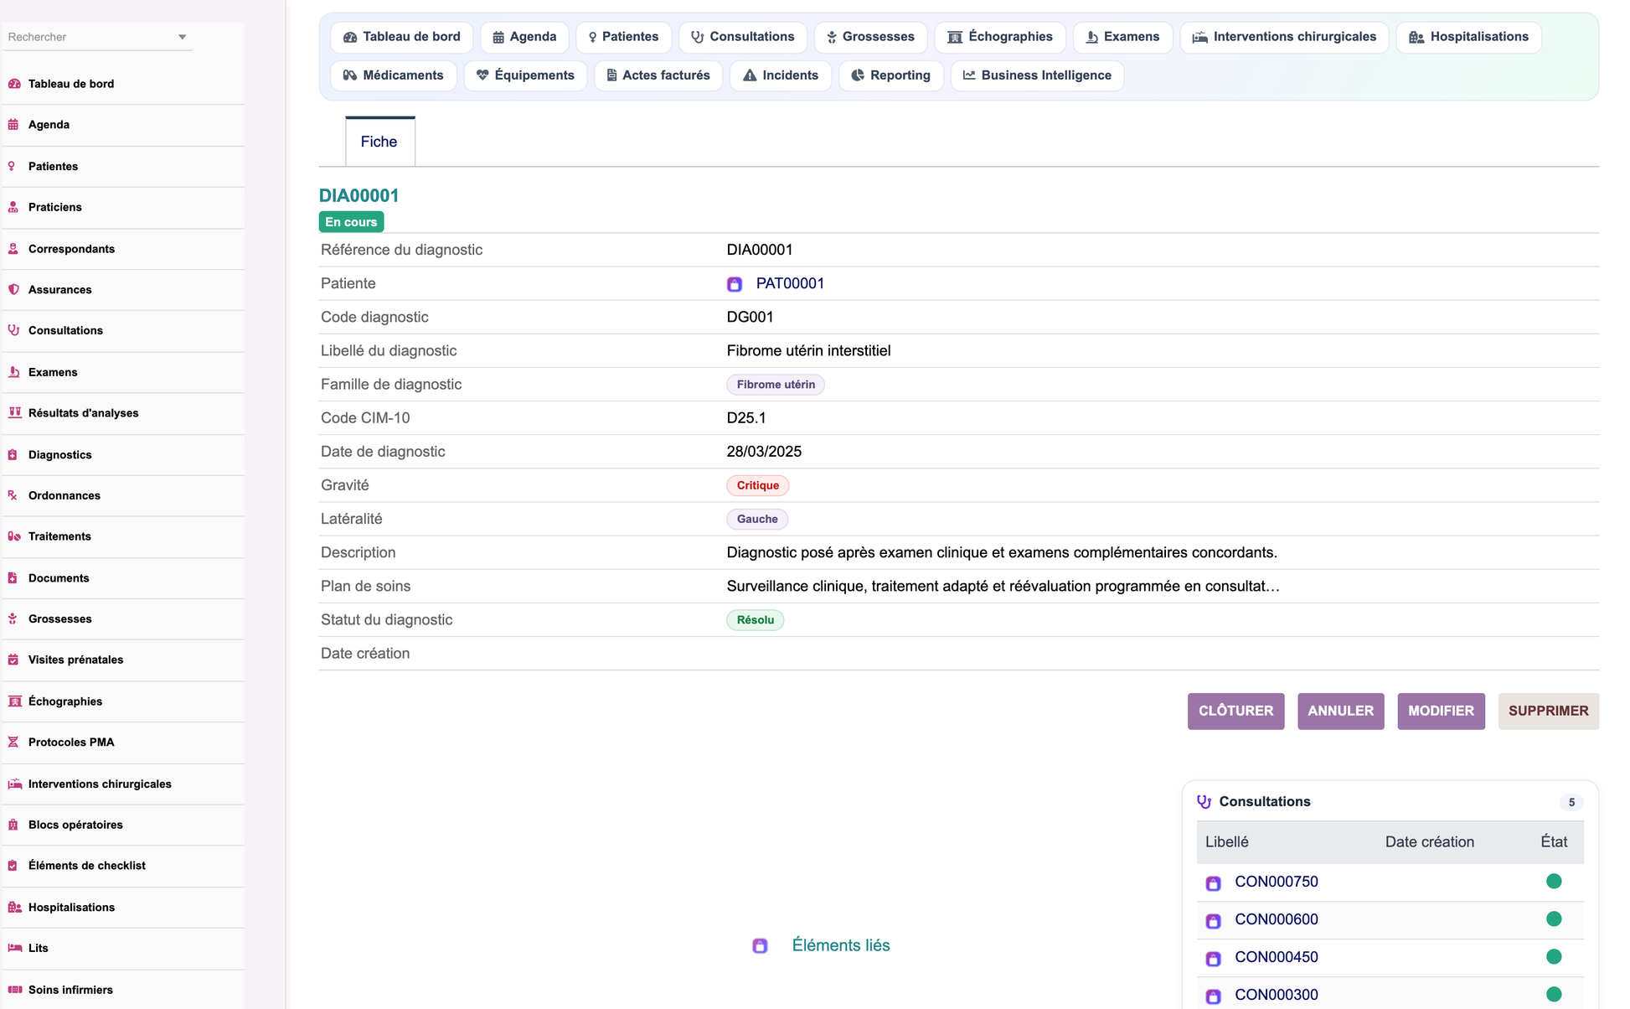Viewport: 1630px width, 1009px height.
Task: Click the Résolu status badge
Action: point(755,620)
